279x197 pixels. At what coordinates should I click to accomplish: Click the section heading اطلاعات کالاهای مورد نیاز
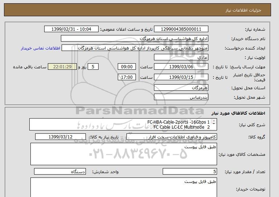(x=238, y=113)
